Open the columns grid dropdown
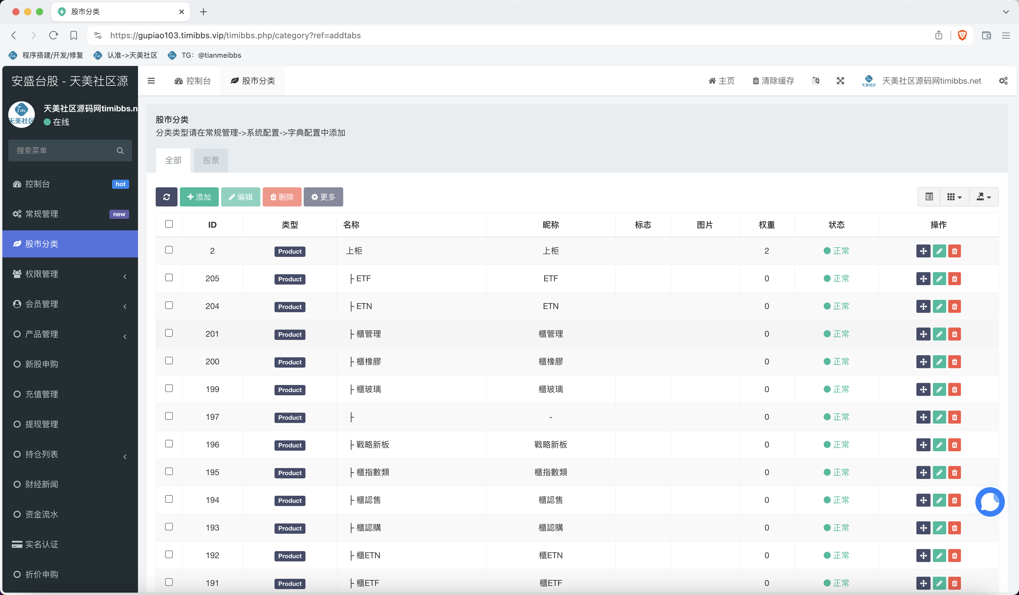This screenshot has height=595, width=1019. [954, 197]
